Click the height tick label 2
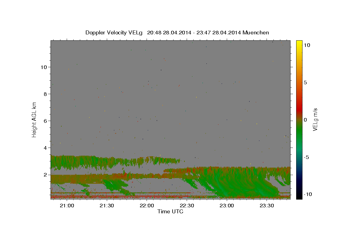This screenshot has width=359, height=239. pos(46,174)
